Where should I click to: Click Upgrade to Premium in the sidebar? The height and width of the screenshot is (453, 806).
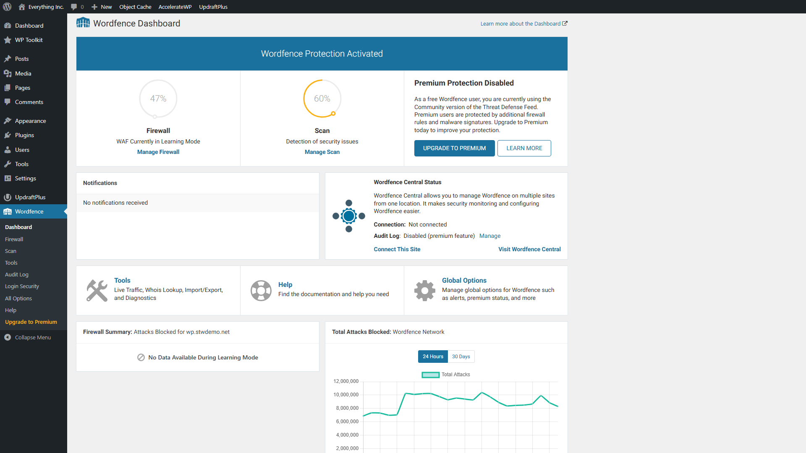(31, 322)
